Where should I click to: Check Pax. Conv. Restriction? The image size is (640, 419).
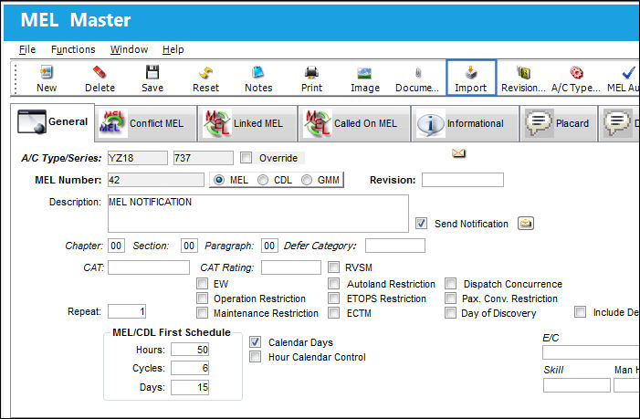coord(451,299)
